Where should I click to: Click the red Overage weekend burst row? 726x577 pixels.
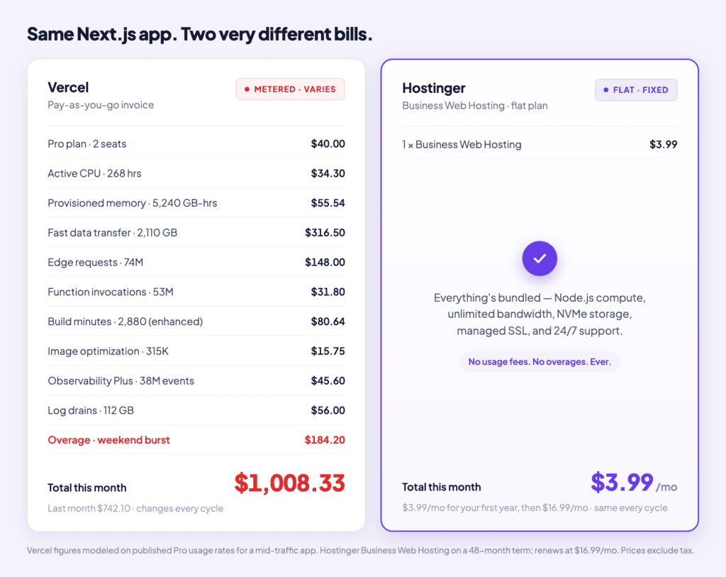coord(196,440)
